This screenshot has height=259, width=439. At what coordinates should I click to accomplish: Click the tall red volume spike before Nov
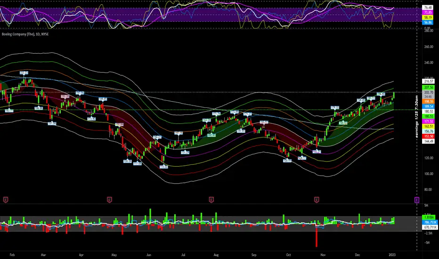317,235
